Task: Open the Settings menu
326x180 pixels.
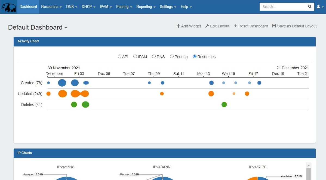Action: [x=168, y=7]
